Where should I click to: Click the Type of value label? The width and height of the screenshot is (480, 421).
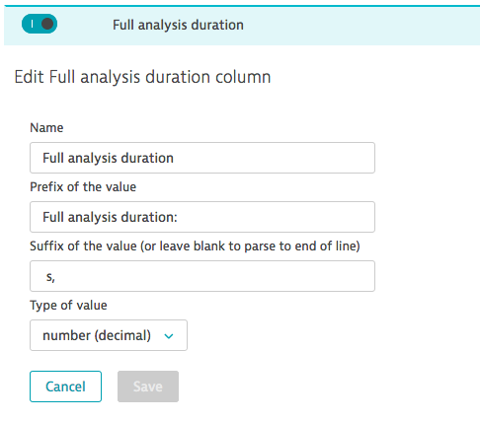[68, 306]
